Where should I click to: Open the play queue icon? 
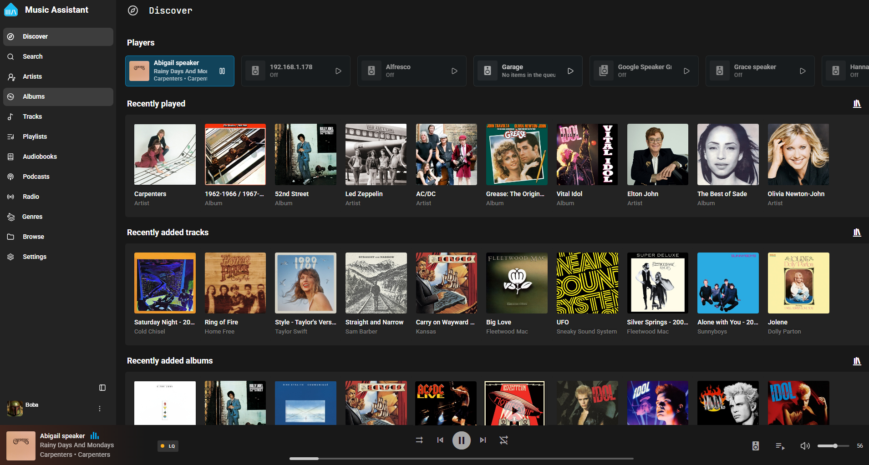pos(780,446)
